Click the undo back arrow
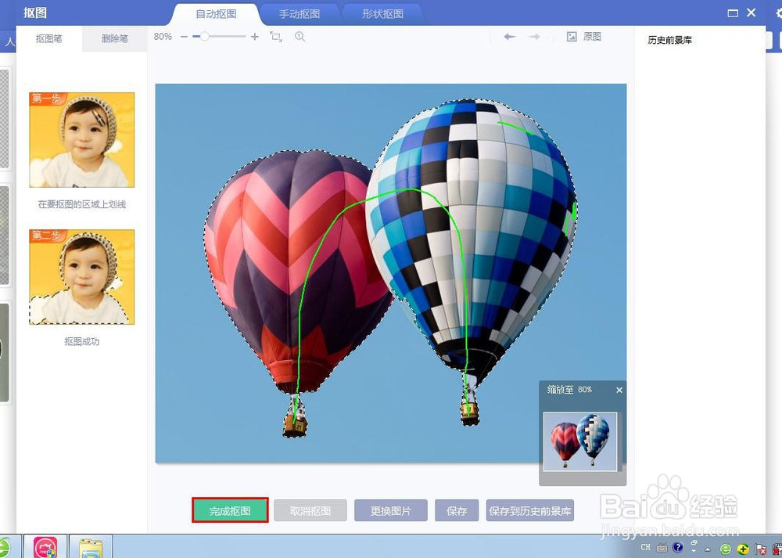The height and width of the screenshot is (558, 782). point(509,36)
